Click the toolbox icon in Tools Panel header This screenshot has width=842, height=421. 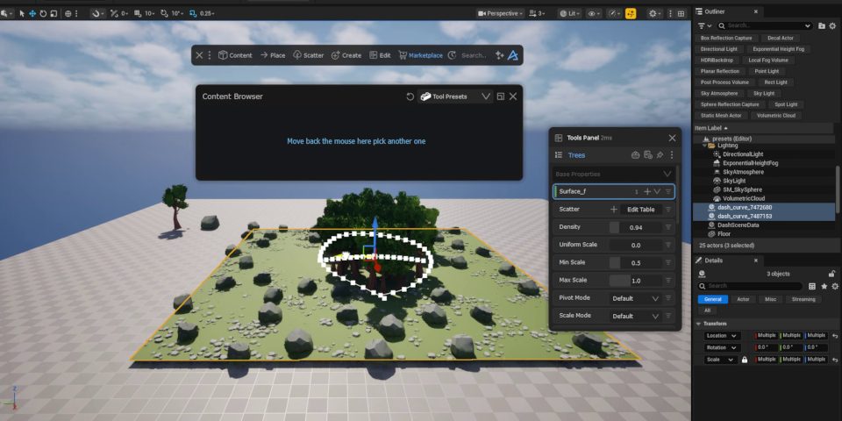635,155
